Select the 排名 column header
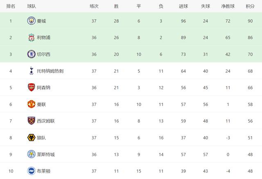Viewport: 262px width, 179px height. click(11, 7)
